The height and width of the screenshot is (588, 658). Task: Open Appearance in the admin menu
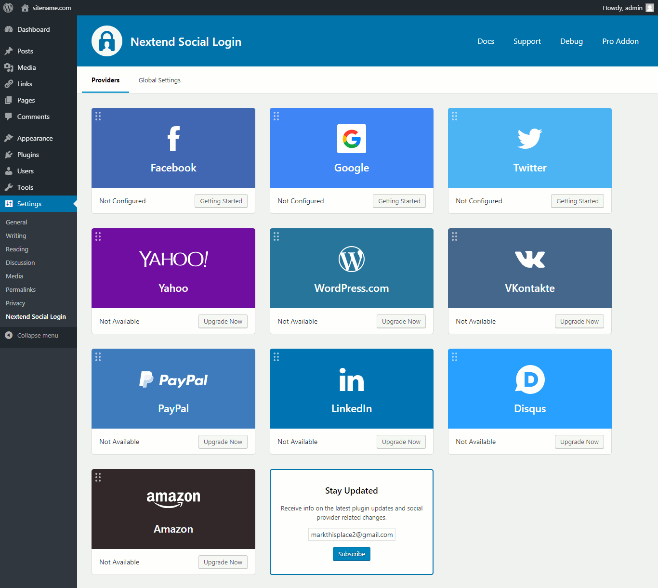(x=39, y=138)
